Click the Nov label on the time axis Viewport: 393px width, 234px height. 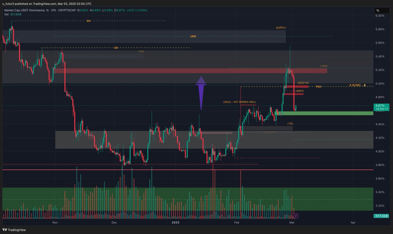55,223
